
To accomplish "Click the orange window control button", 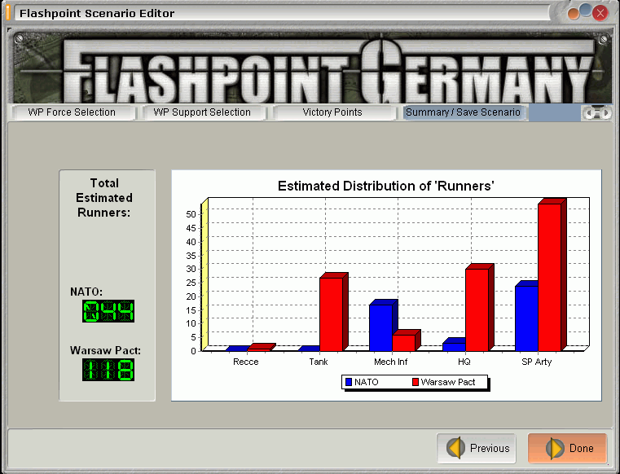I will 573,14.
